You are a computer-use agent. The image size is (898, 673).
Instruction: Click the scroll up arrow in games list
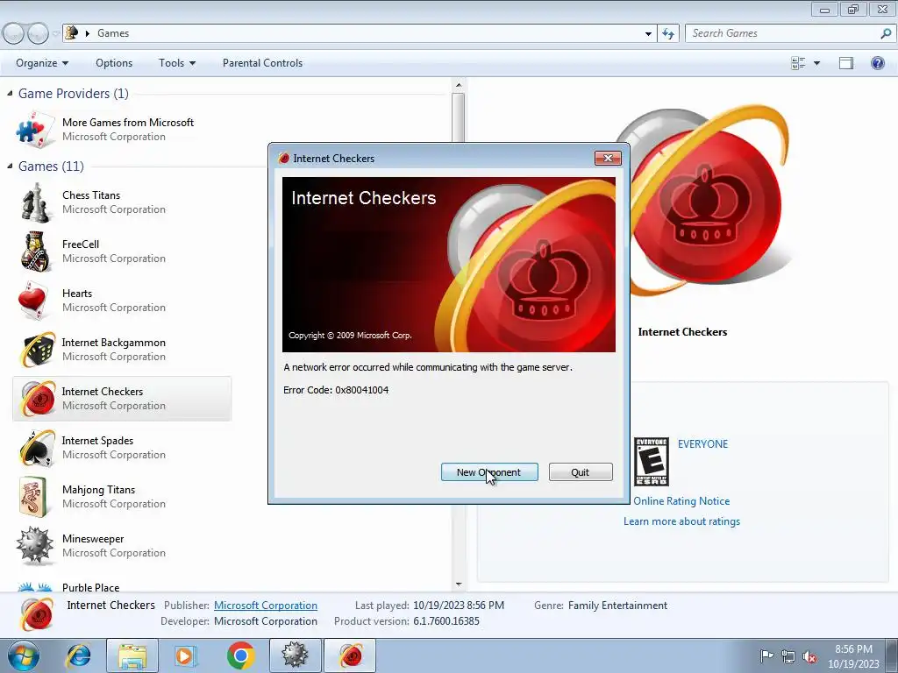[x=458, y=85]
